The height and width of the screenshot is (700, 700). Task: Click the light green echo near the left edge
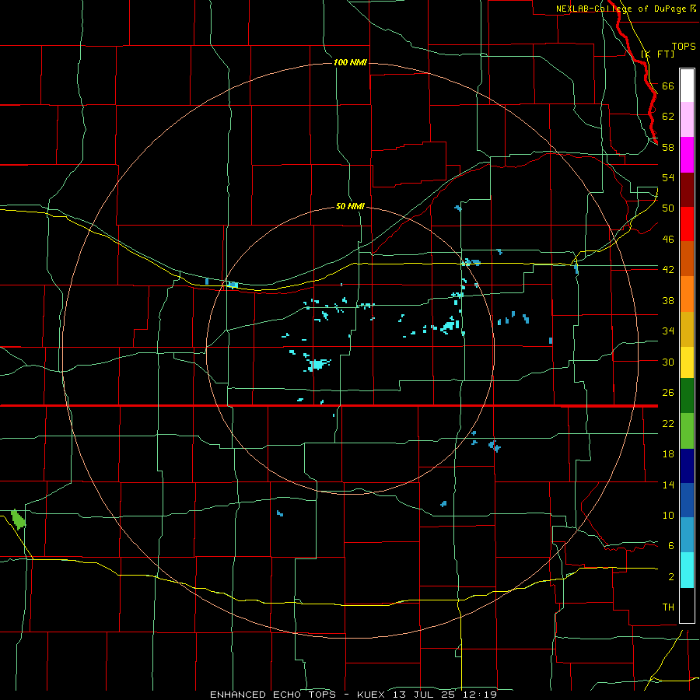[19, 520]
